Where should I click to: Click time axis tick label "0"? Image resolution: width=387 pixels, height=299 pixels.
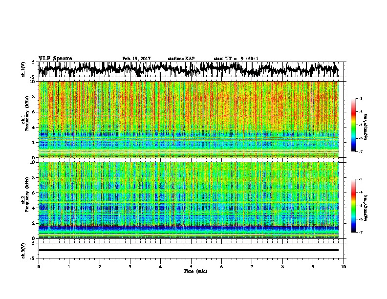tap(39, 267)
